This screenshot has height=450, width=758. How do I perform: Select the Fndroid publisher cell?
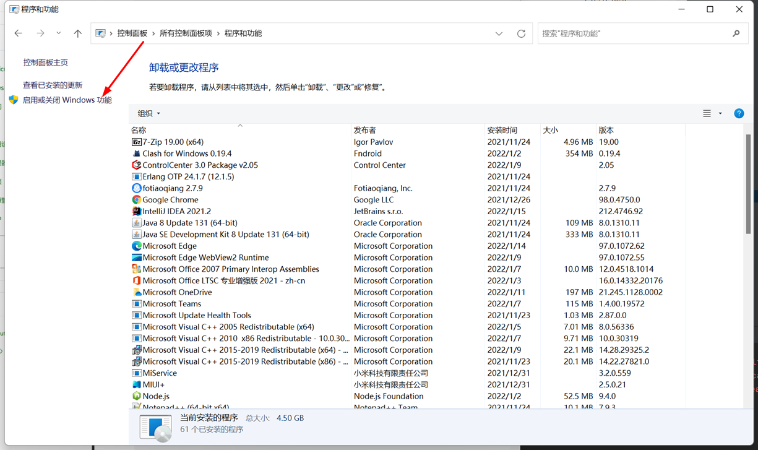(x=368, y=154)
